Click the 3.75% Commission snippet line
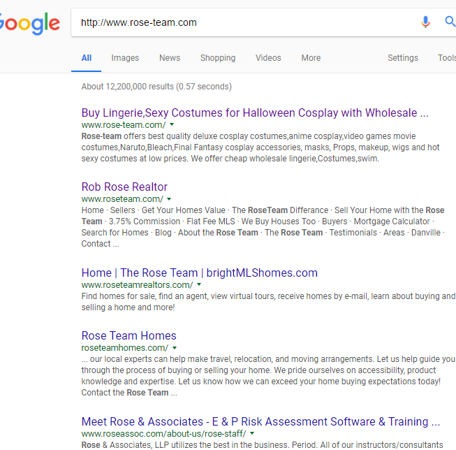The height and width of the screenshot is (450, 456). point(258,222)
